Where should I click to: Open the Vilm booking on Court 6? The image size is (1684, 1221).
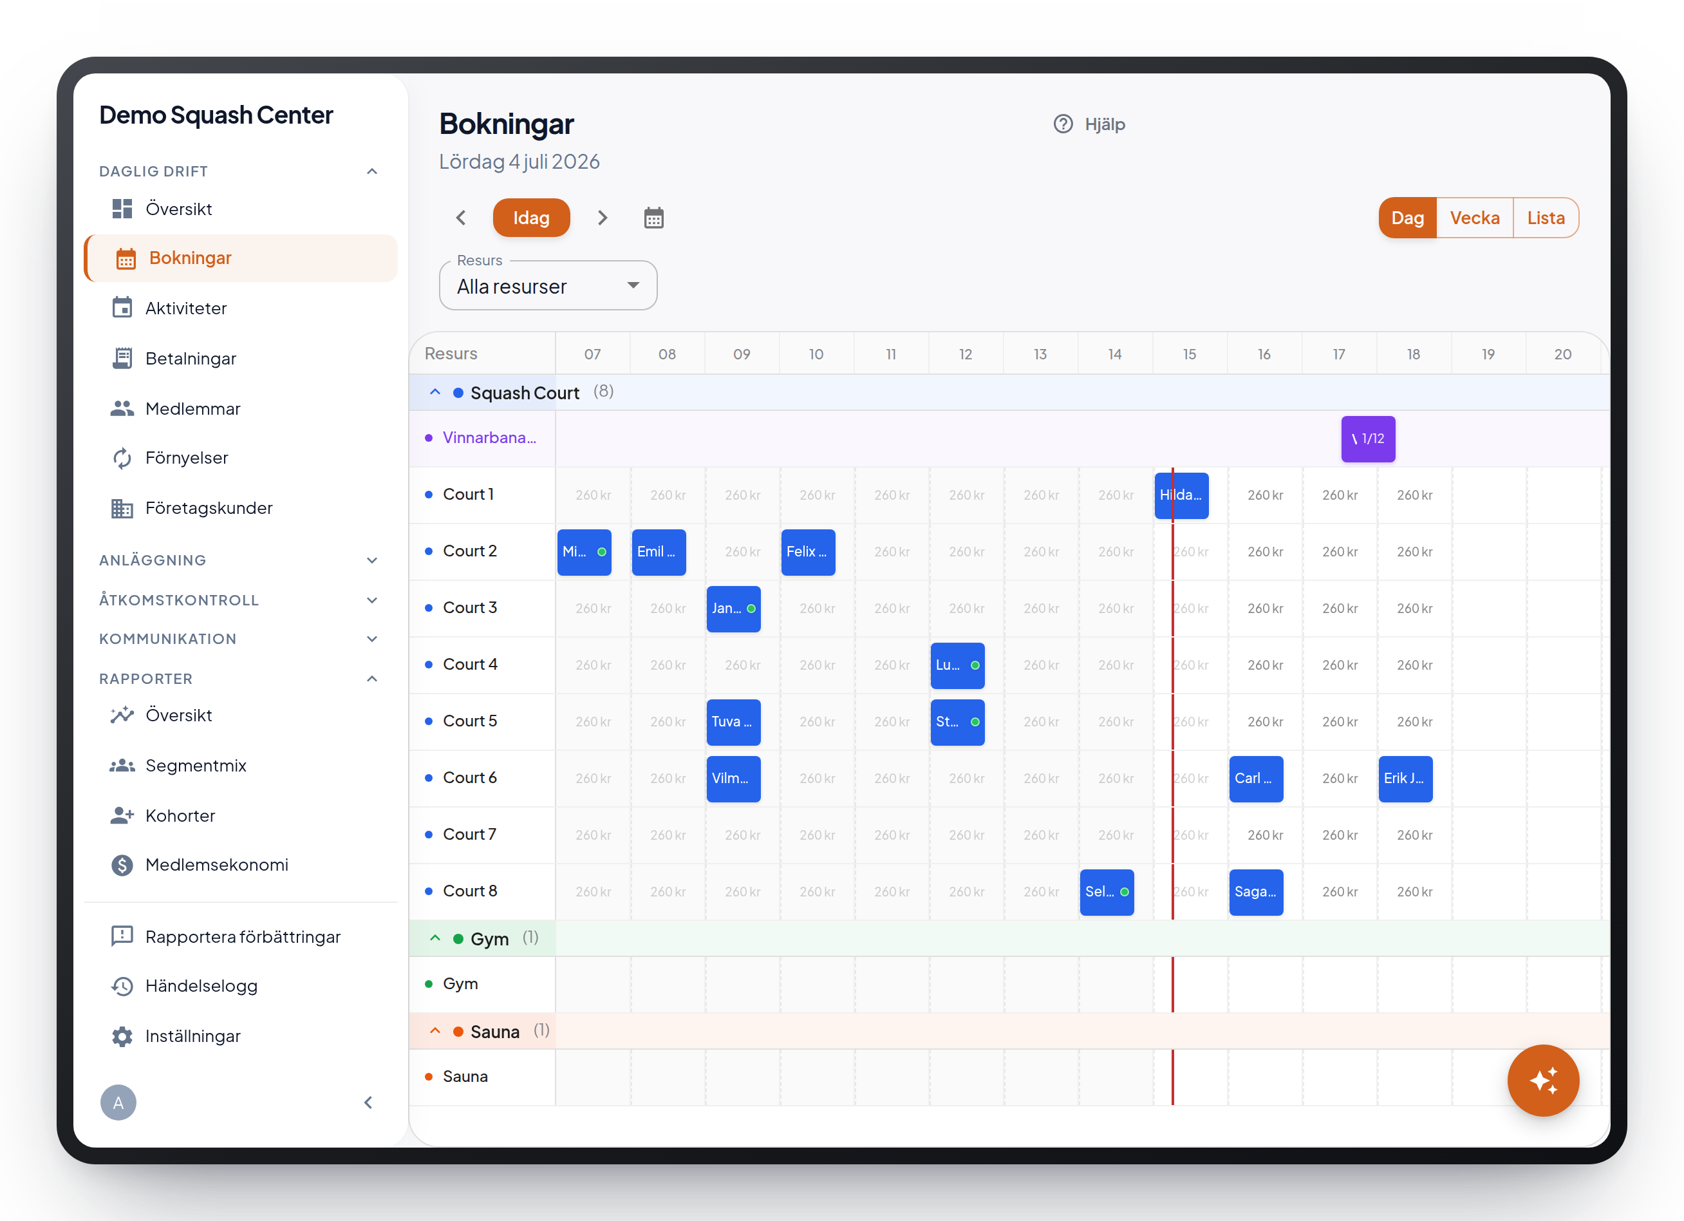point(733,779)
